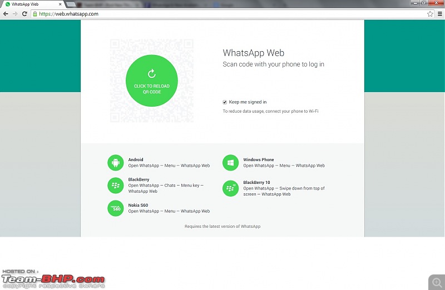Click the BlackBerry platform icon

116,186
